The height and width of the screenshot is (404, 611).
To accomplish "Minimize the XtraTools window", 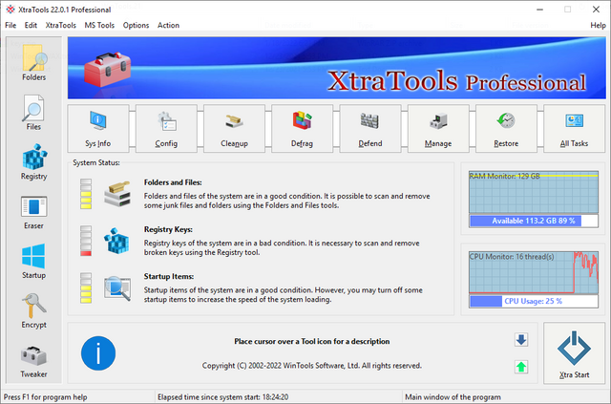I will [539, 10].
